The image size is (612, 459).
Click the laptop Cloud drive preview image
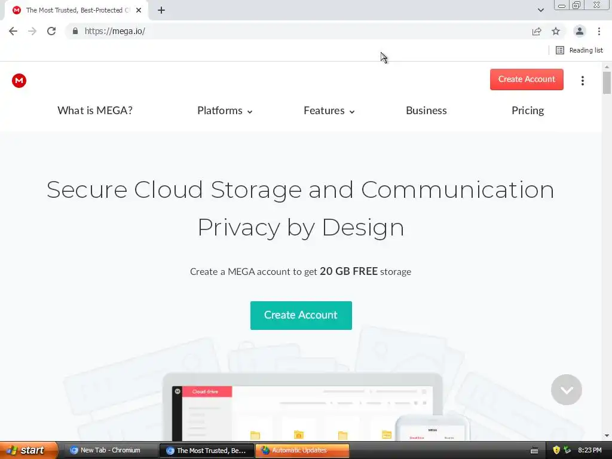click(x=302, y=407)
